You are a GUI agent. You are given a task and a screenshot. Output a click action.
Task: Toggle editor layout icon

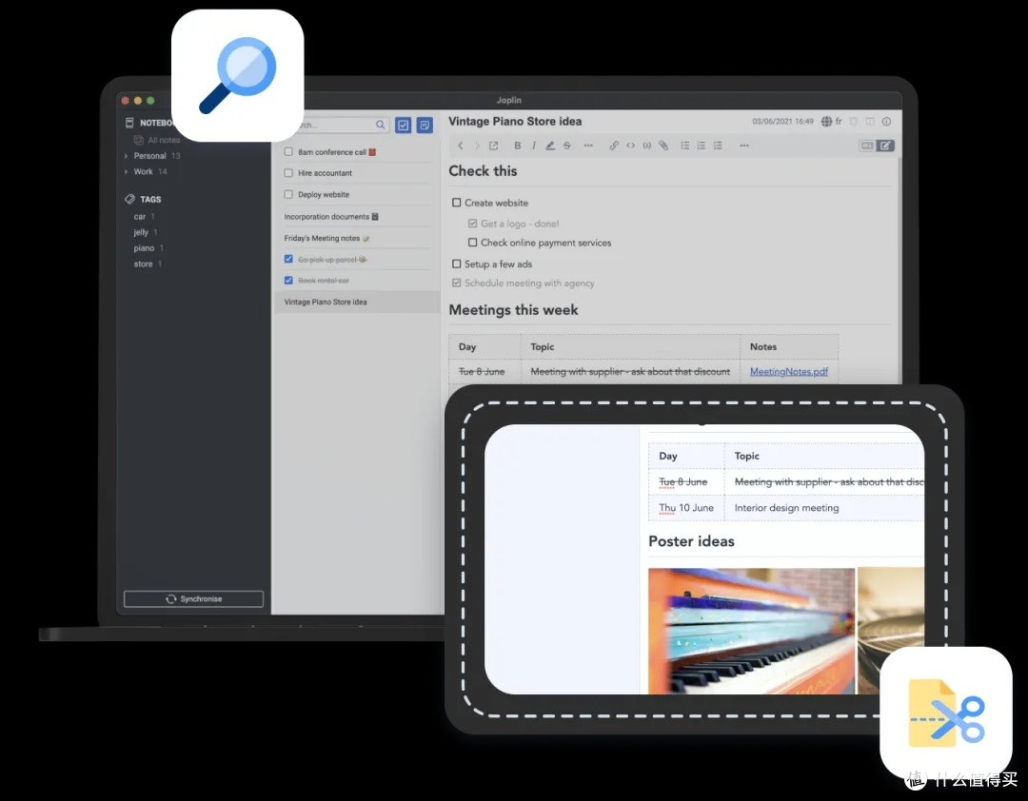[x=870, y=121]
